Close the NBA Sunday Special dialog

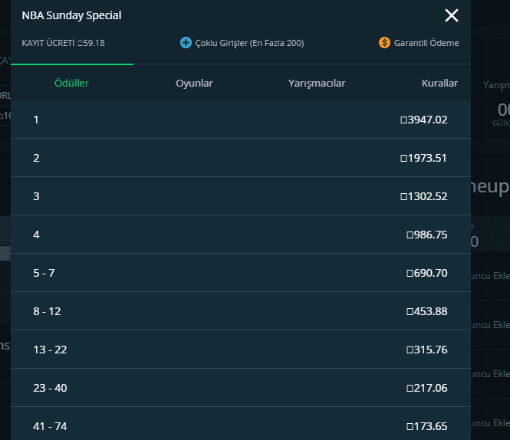452,15
